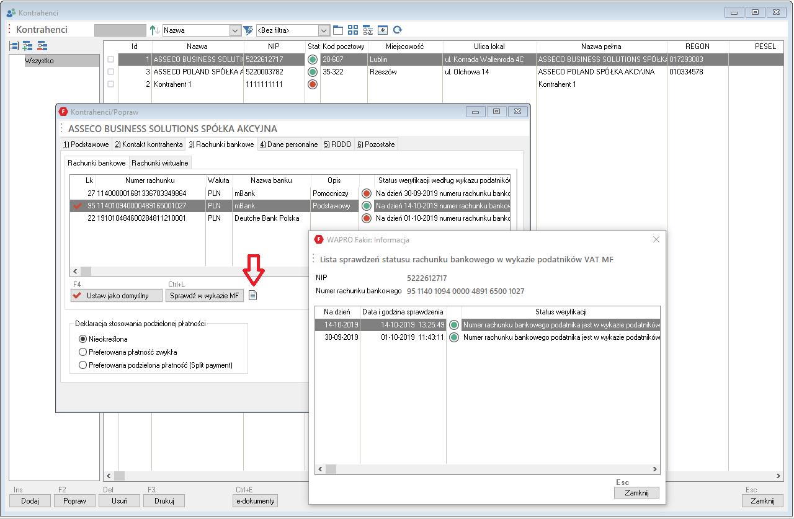Switch to the 4) Dane personalne tab
The width and height of the screenshot is (794, 519).
click(289, 144)
